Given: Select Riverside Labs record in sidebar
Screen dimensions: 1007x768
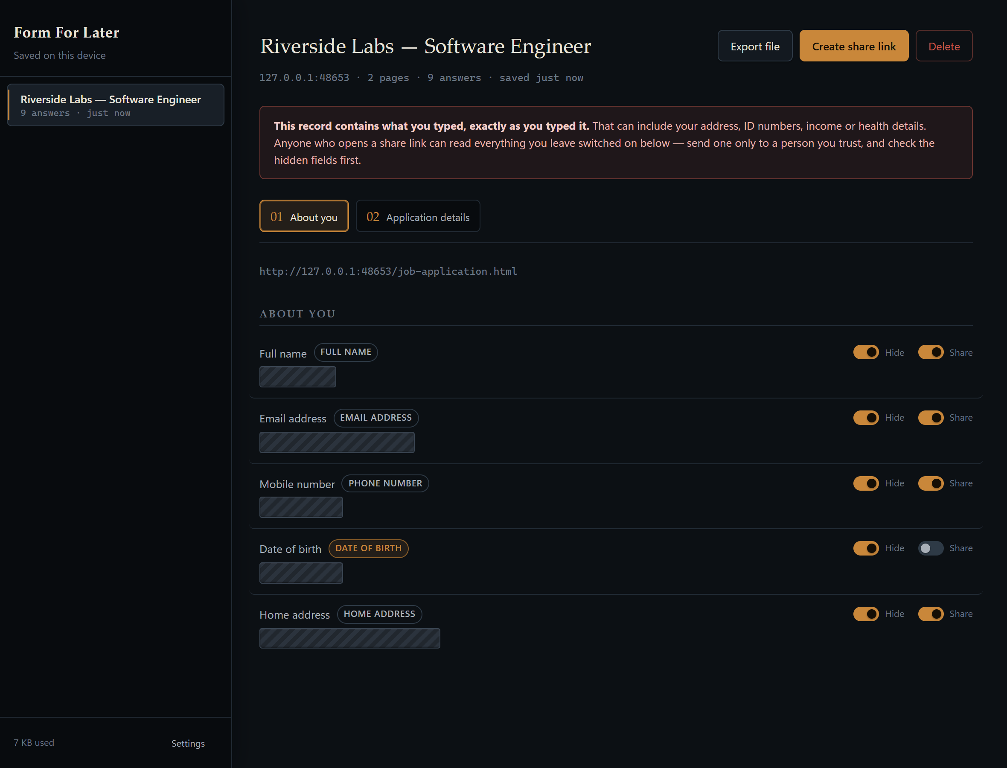Looking at the screenshot, I should click(x=116, y=105).
